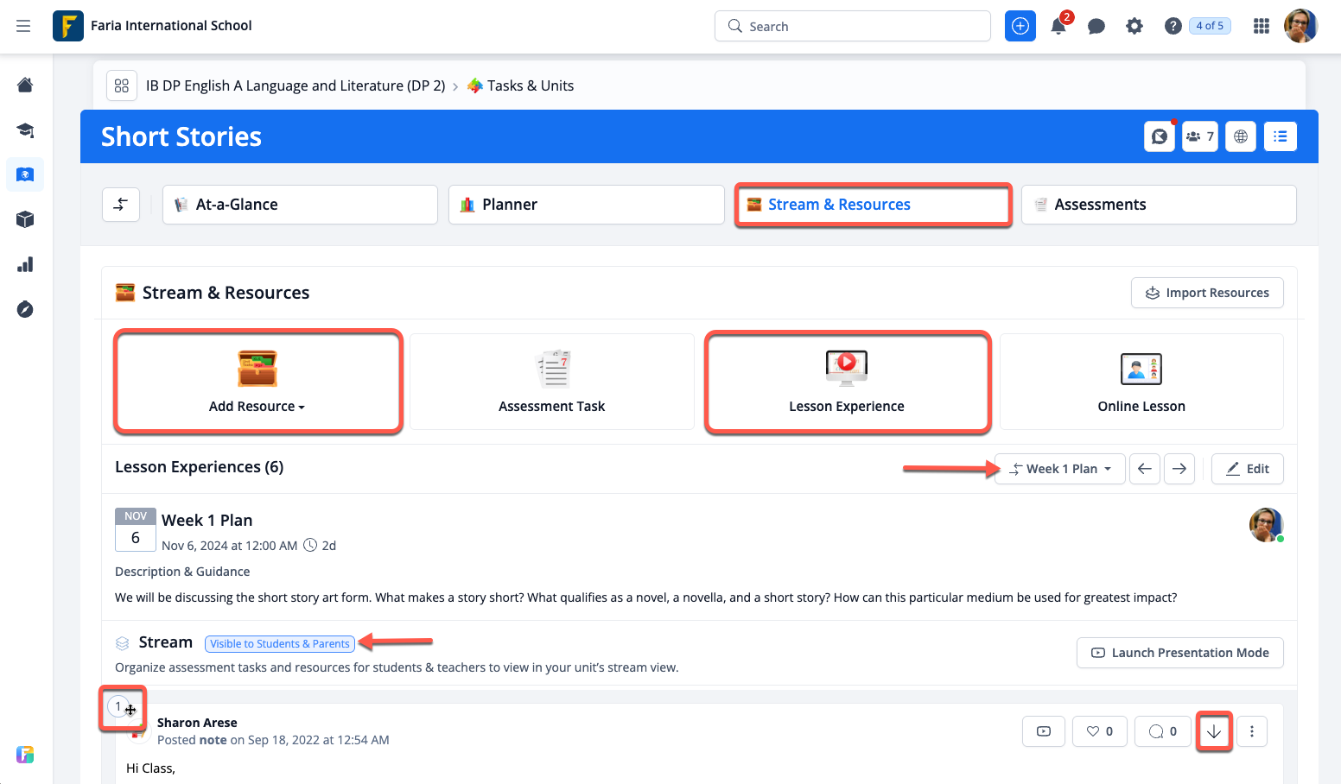Open the apps grid launcher icon
Image resolution: width=1341 pixels, height=784 pixels.
pos(1261,26)
